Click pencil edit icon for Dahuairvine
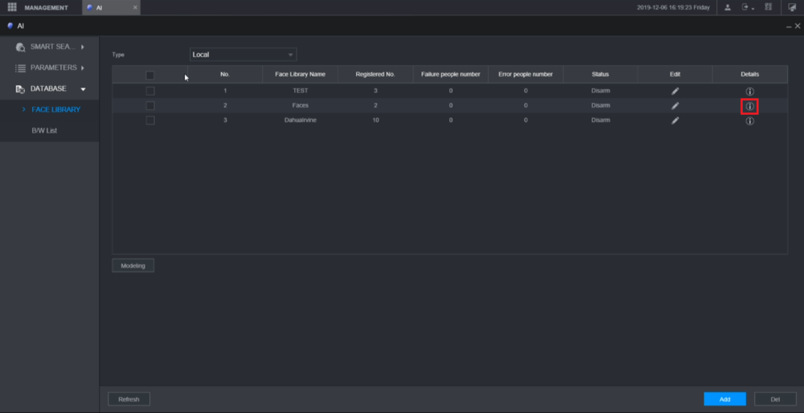 point(675,121)
